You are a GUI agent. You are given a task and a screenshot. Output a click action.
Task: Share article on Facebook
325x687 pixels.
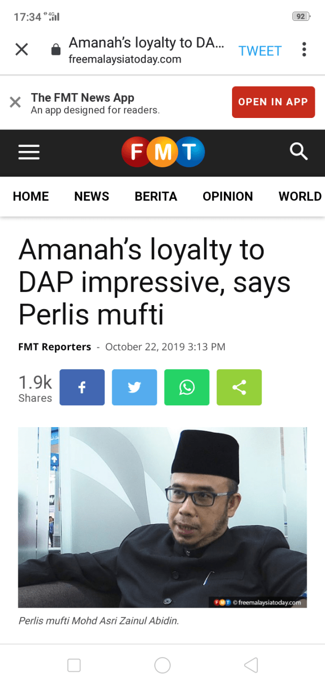82,387
